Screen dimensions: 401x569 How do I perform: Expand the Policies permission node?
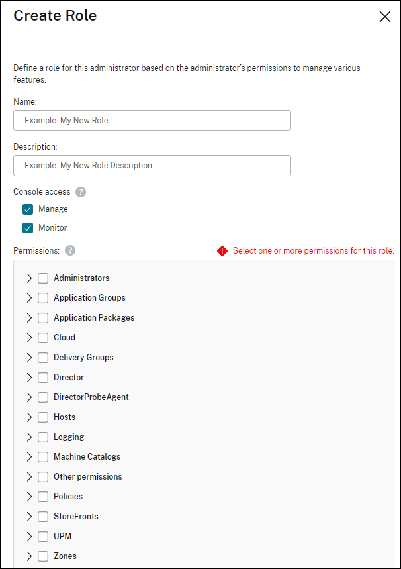point(29,496)
